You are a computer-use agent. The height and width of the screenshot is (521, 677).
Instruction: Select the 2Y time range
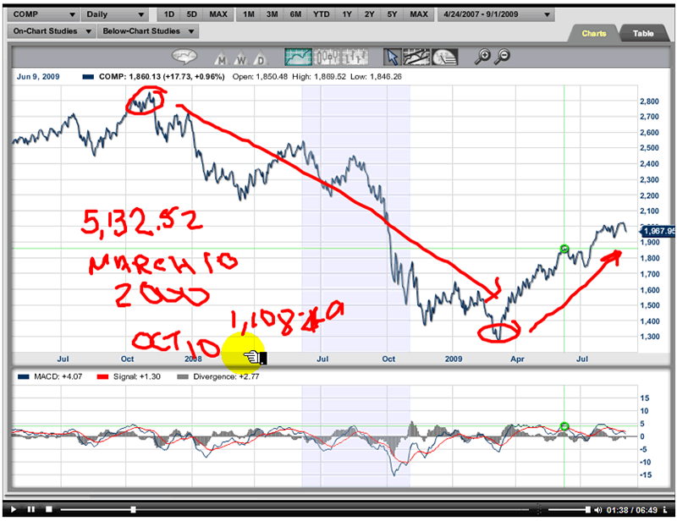[369, 14]
